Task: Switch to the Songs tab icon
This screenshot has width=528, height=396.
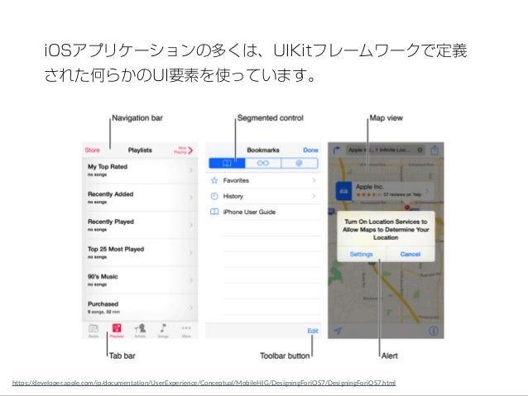Action: click(x=163, y=330)
